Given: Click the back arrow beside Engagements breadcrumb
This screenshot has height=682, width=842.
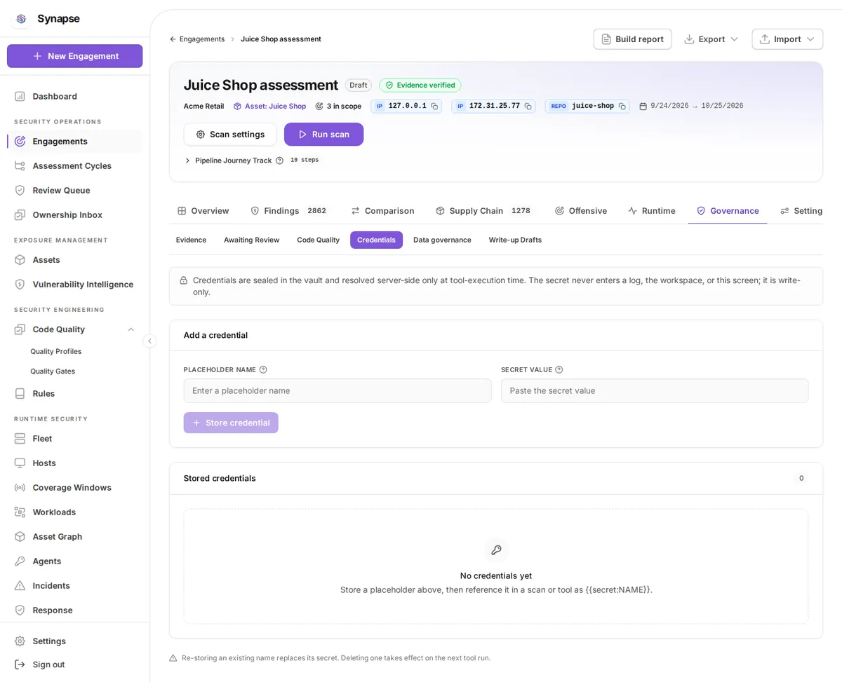Looking at the screenshot, I should [173, 39].
